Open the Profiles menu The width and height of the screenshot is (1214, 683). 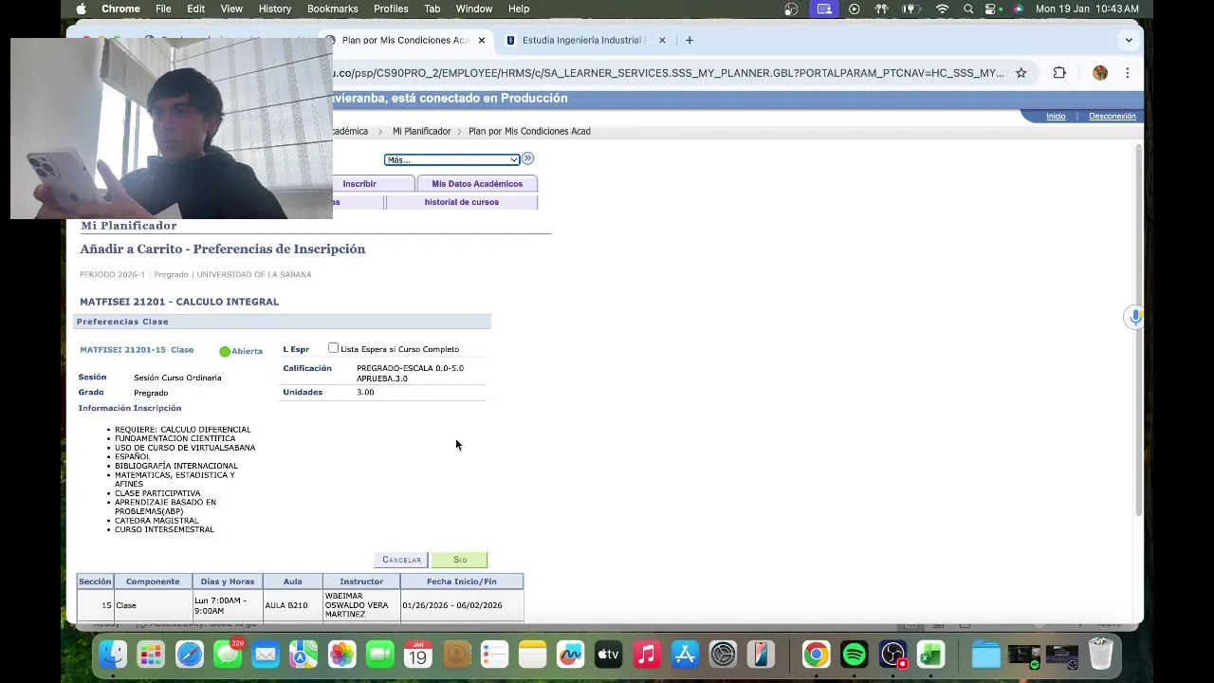tap(391, 9)
